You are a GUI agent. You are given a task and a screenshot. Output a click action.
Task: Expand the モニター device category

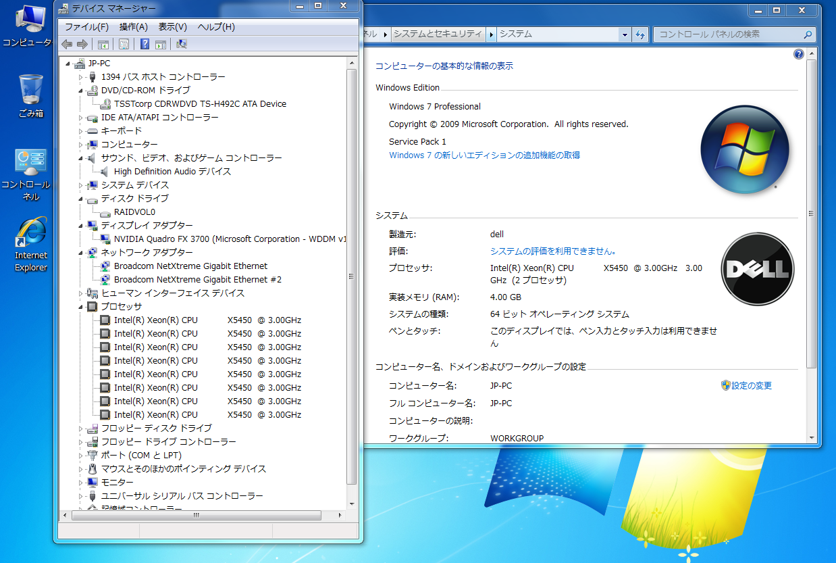80,482
